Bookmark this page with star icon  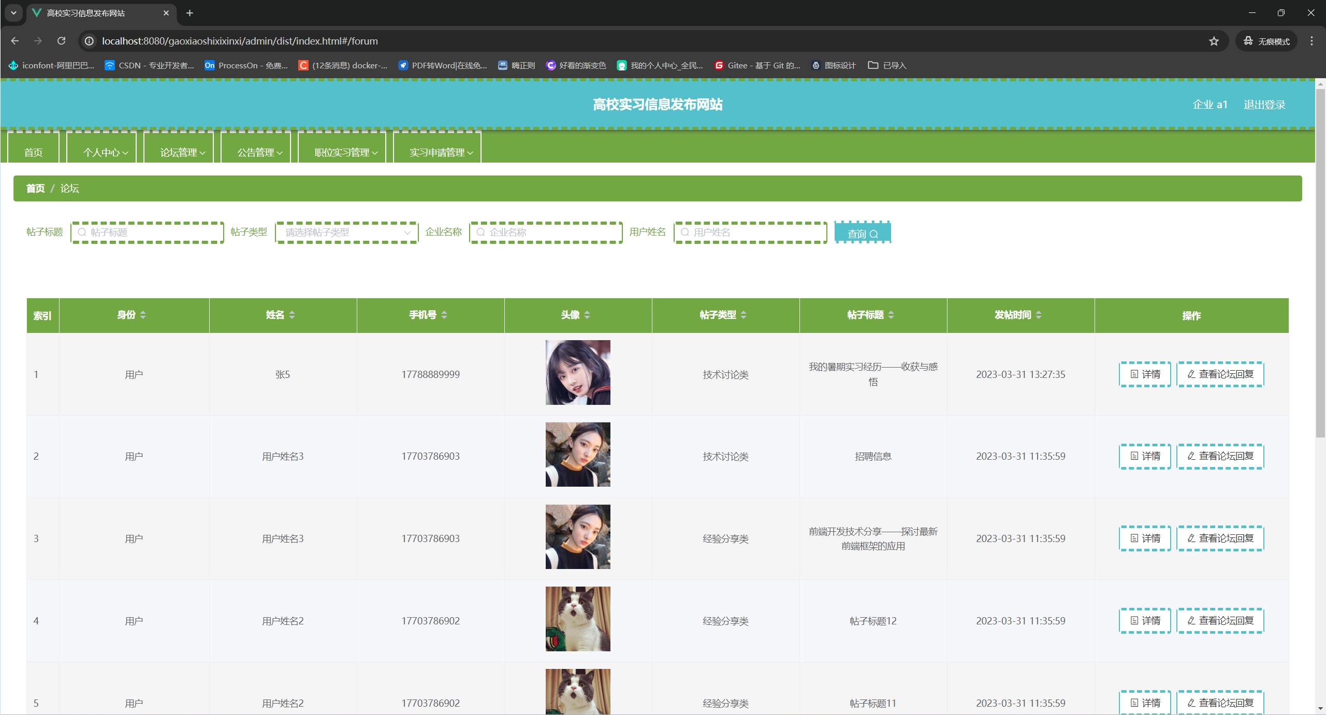point(1214,41)
